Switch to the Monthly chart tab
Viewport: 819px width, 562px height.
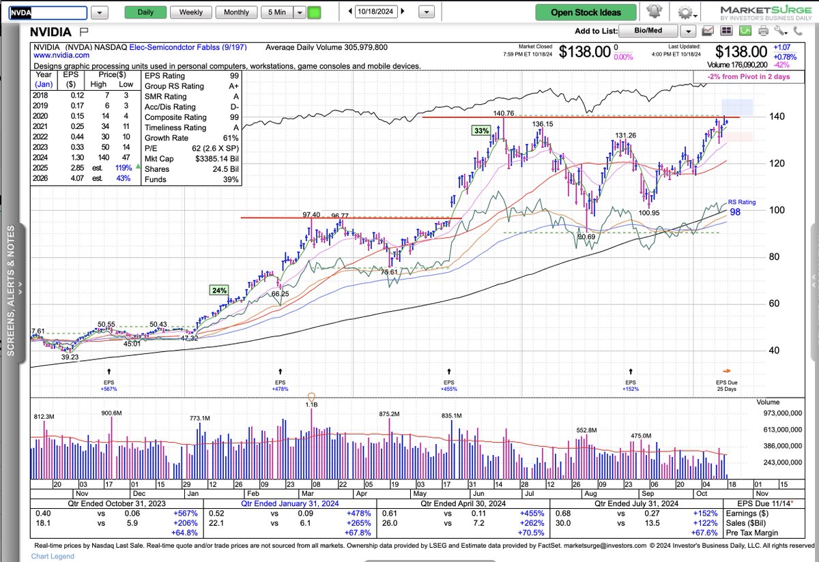236,12
